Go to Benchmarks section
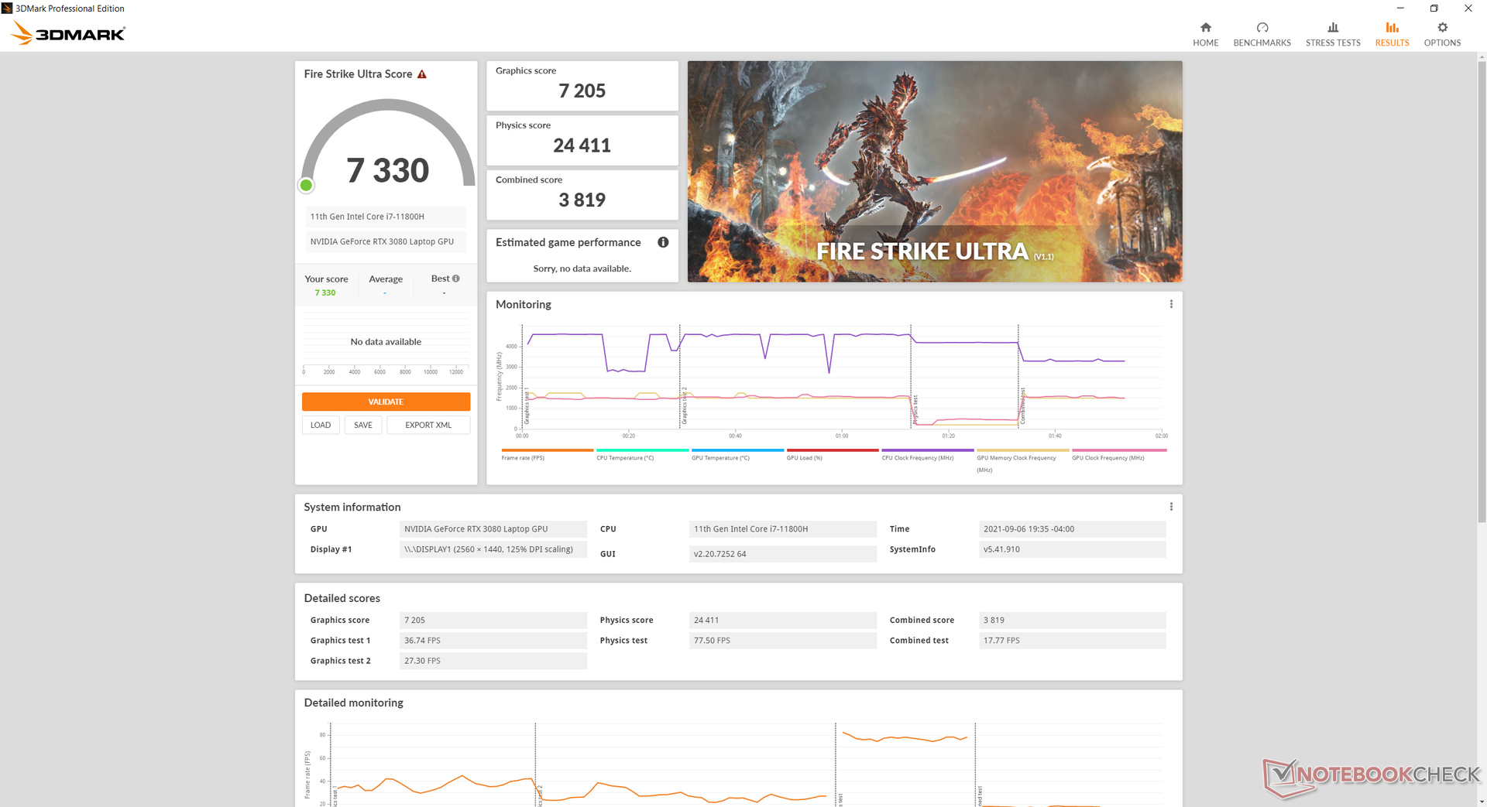This screenshot has width=1487, height=807. pyautogui.click(x=1262, y=35)
